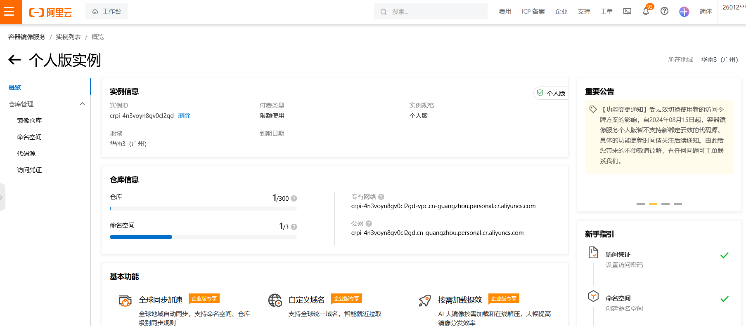
Task: Collapse the 仓库管理 section chevron
Action: (82, 104)
